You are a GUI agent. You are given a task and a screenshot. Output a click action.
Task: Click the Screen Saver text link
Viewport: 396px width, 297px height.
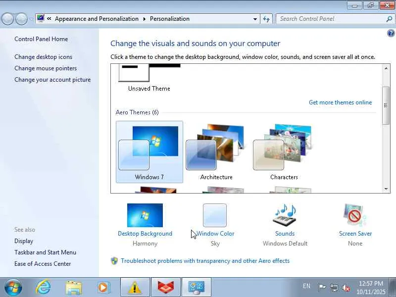pyautogui.click(x=355, y=234)
